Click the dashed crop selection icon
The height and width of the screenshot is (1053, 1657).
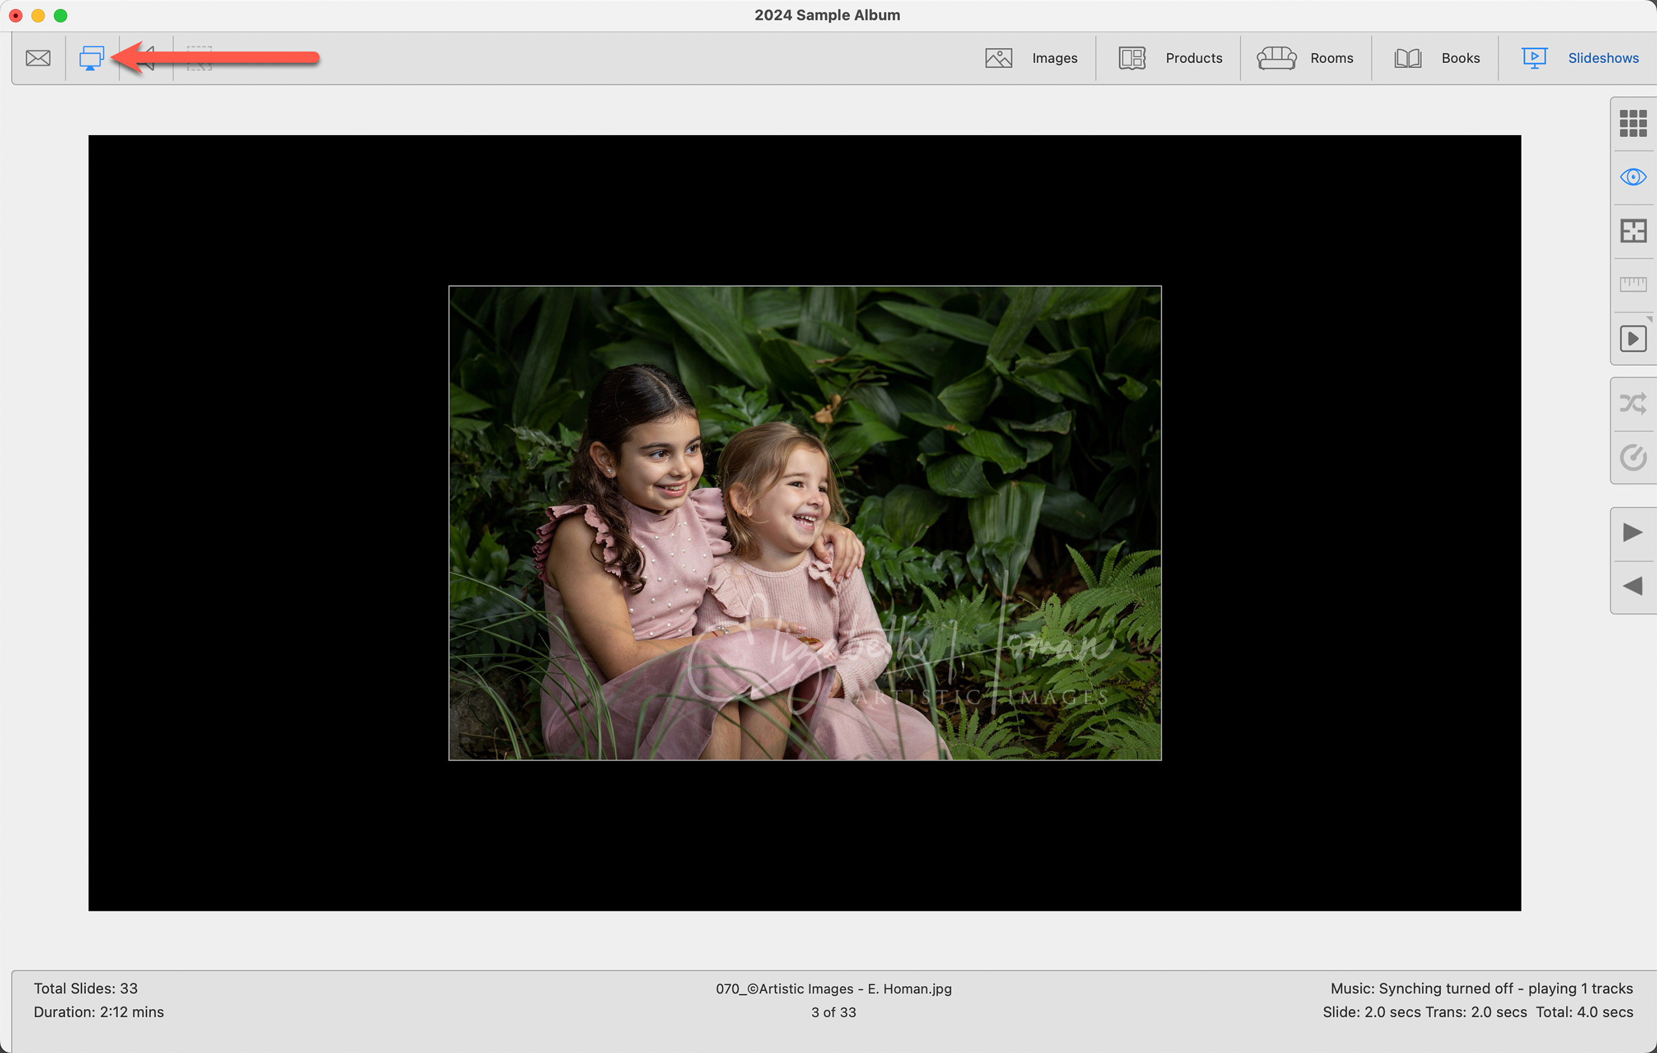199,59
